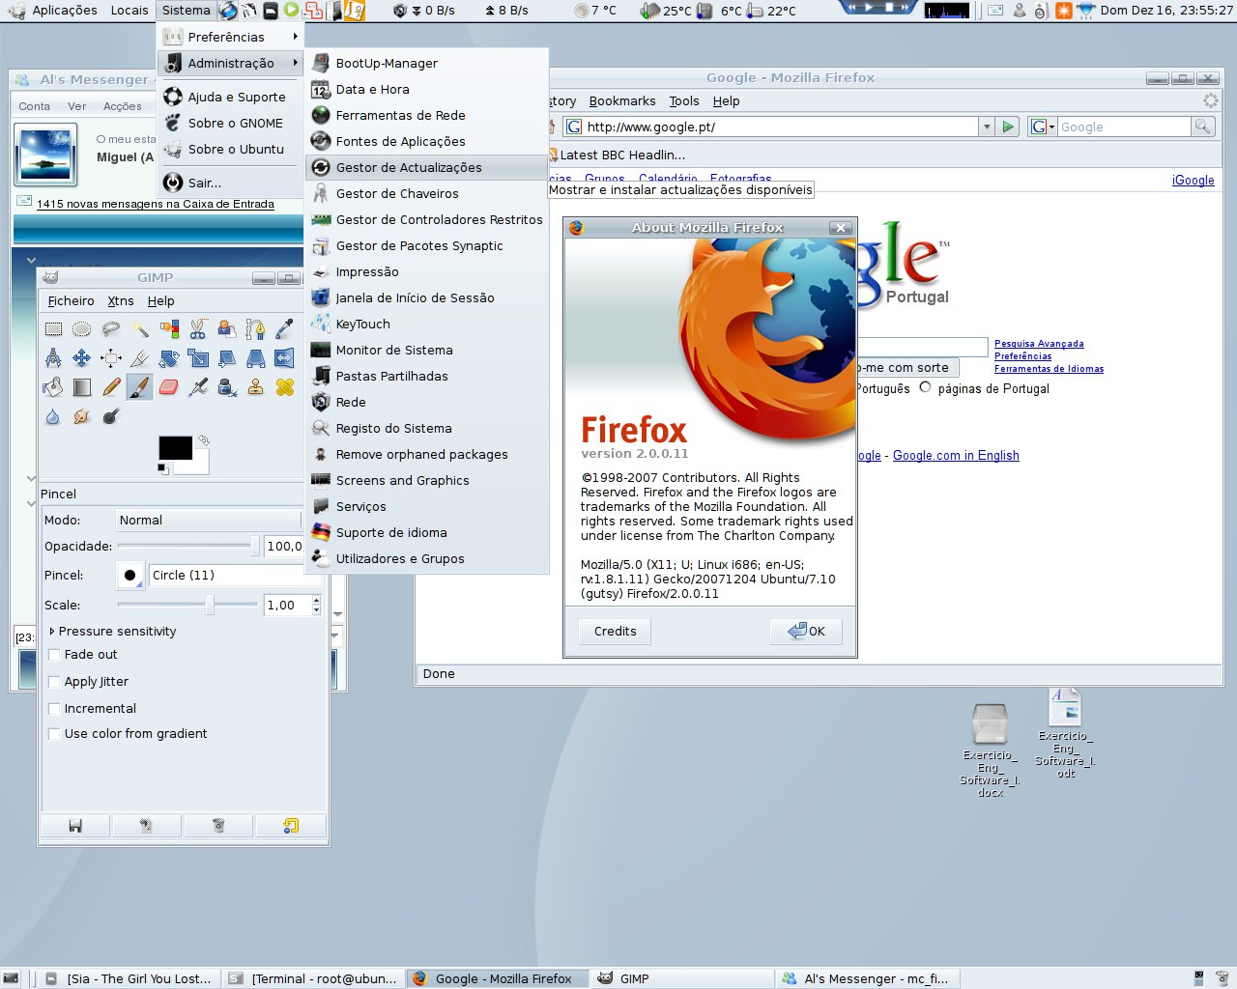The image size is (1237, 989).
Task: Select the Flip tool in GIMP
Action: [284, 358]
